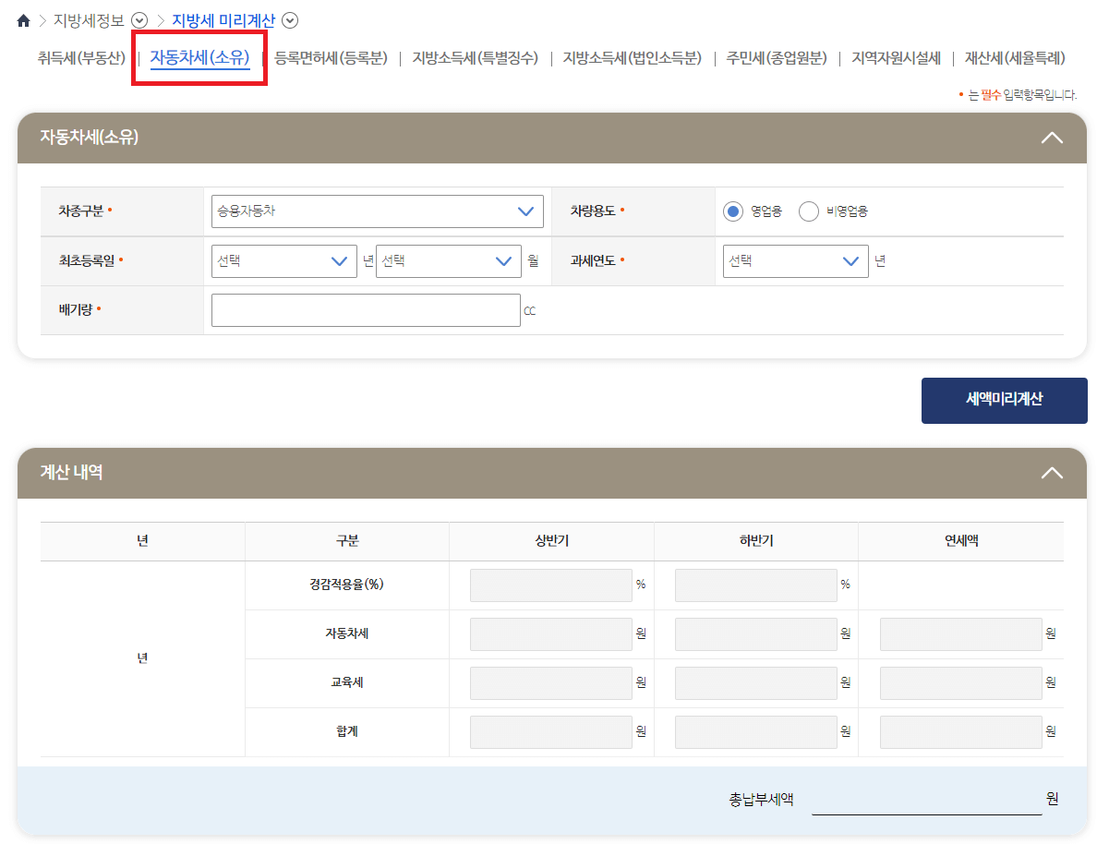Select the 비영업용 radio button
The width and height of the screenshot is (1097, 844).
(x=808, y=211)
